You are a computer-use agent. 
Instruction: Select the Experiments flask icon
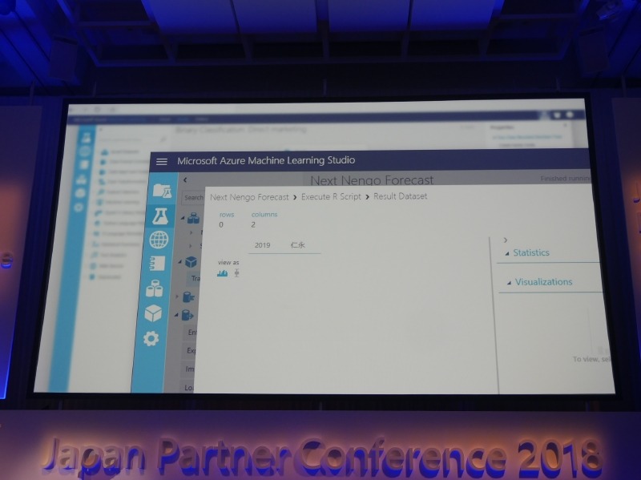coord(160,216)
